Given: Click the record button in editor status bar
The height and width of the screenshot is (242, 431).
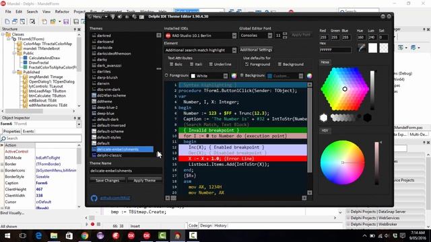Looking at the screenshot, I should coord(93,224).
